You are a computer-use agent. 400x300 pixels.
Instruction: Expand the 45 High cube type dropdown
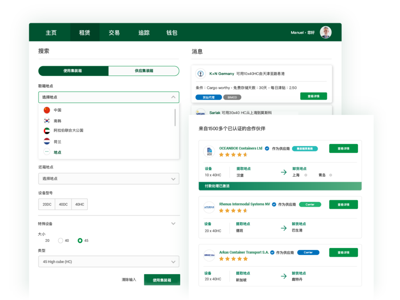coord(109,261)
